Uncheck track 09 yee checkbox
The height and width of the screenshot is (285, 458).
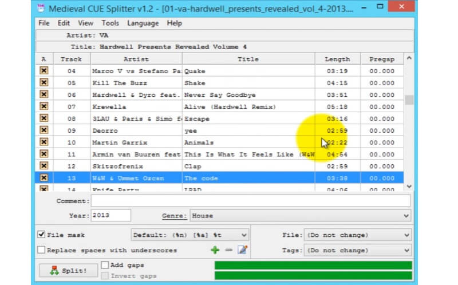coord(44,130)
